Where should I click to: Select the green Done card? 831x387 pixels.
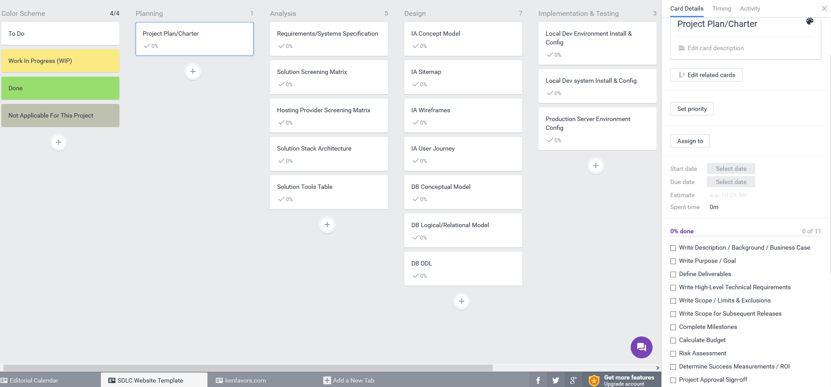click(60, 88)
